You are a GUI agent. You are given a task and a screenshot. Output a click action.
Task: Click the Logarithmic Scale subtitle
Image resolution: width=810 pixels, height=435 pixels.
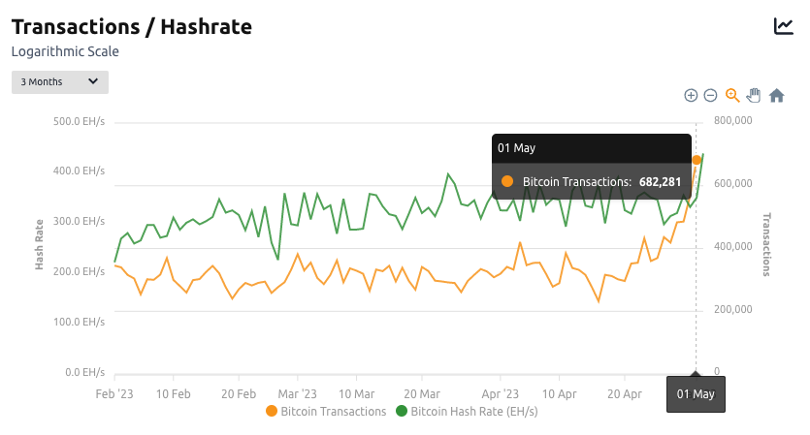click(x=65, y=51)
